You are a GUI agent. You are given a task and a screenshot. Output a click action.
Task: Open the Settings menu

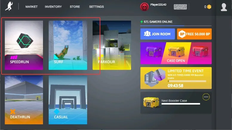coord(96,7)
